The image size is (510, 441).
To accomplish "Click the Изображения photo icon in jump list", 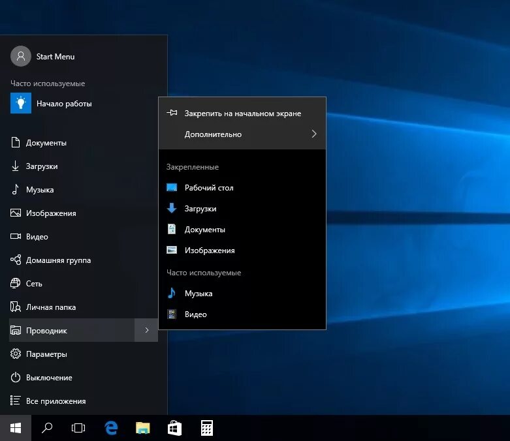I will click(172, 250).
